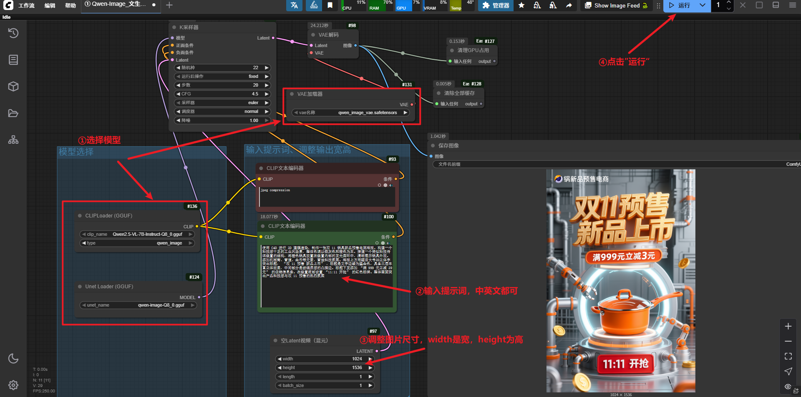
Task: Open the 工作流 menu
Action: [x=26, y=5]
